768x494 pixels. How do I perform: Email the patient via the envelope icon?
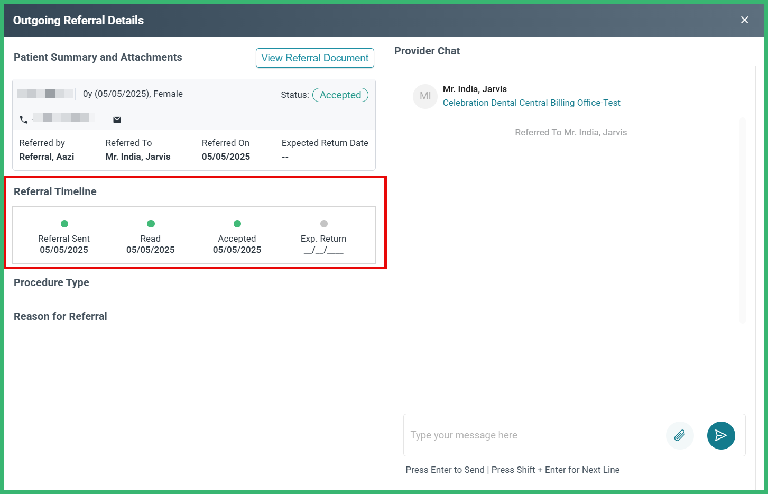pos(116,119)
